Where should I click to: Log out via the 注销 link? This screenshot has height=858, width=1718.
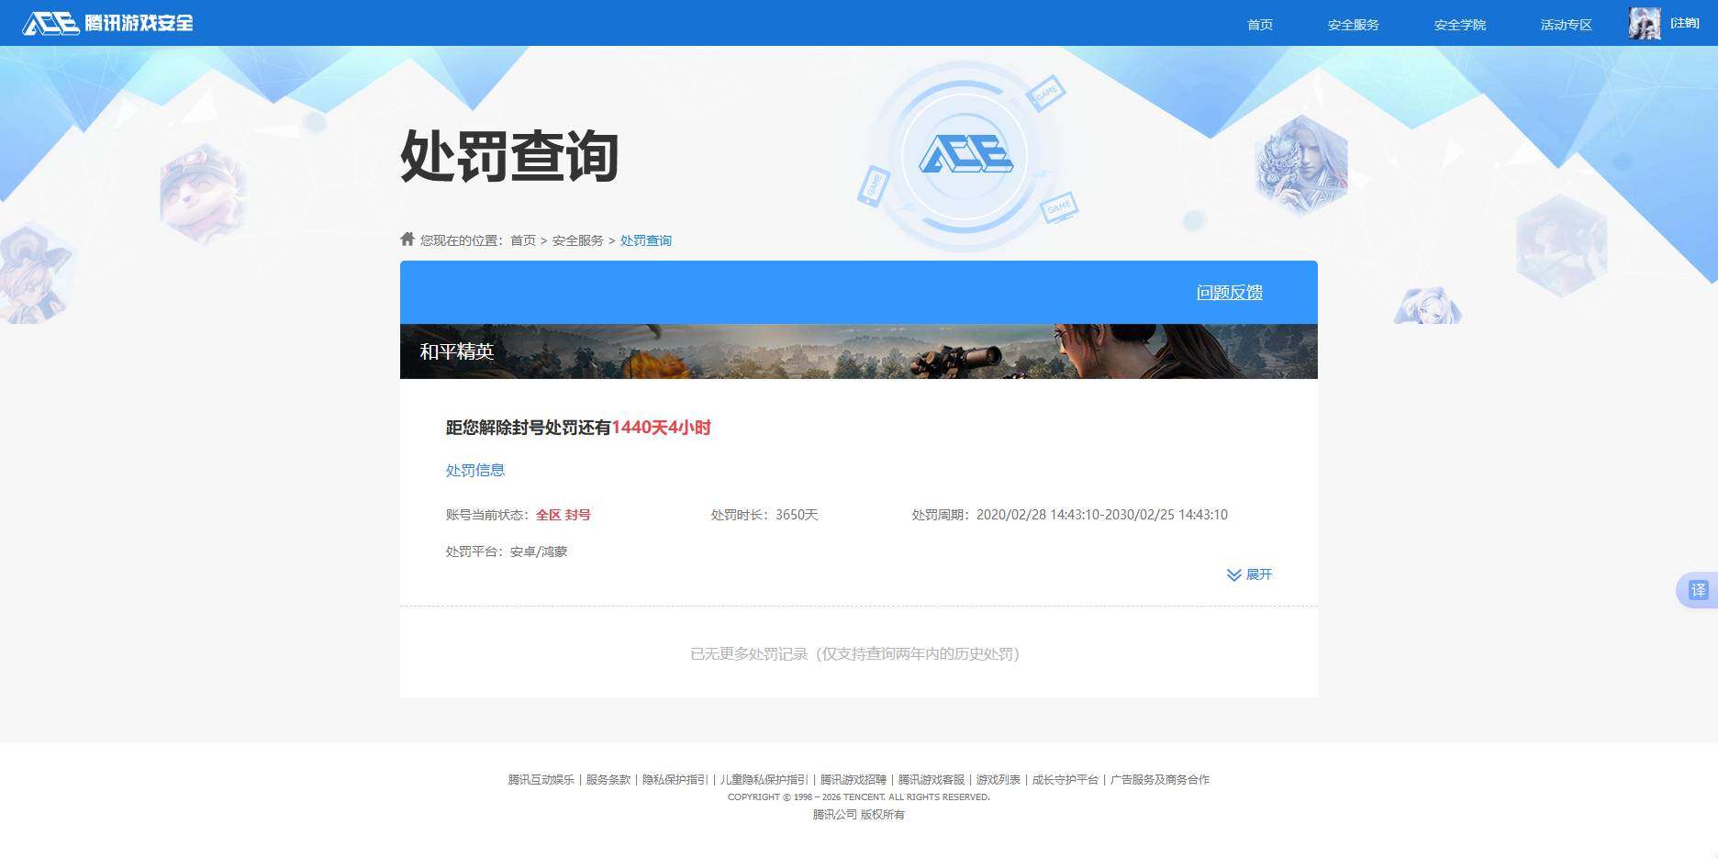(1685, 23)
